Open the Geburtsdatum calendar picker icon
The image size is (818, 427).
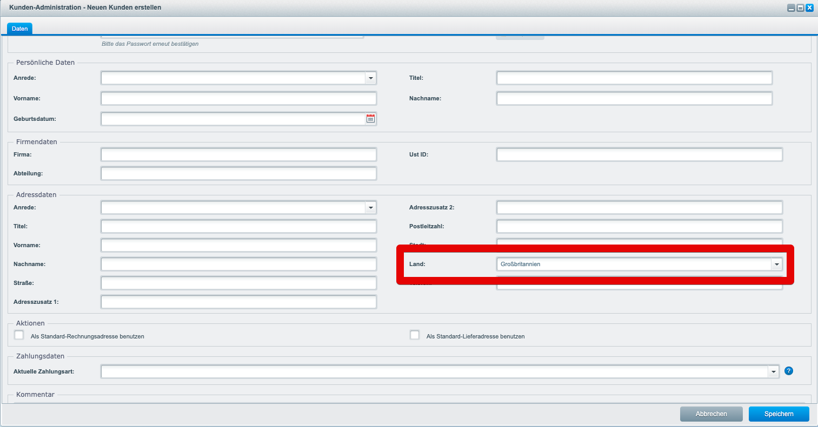pos(370,119)
